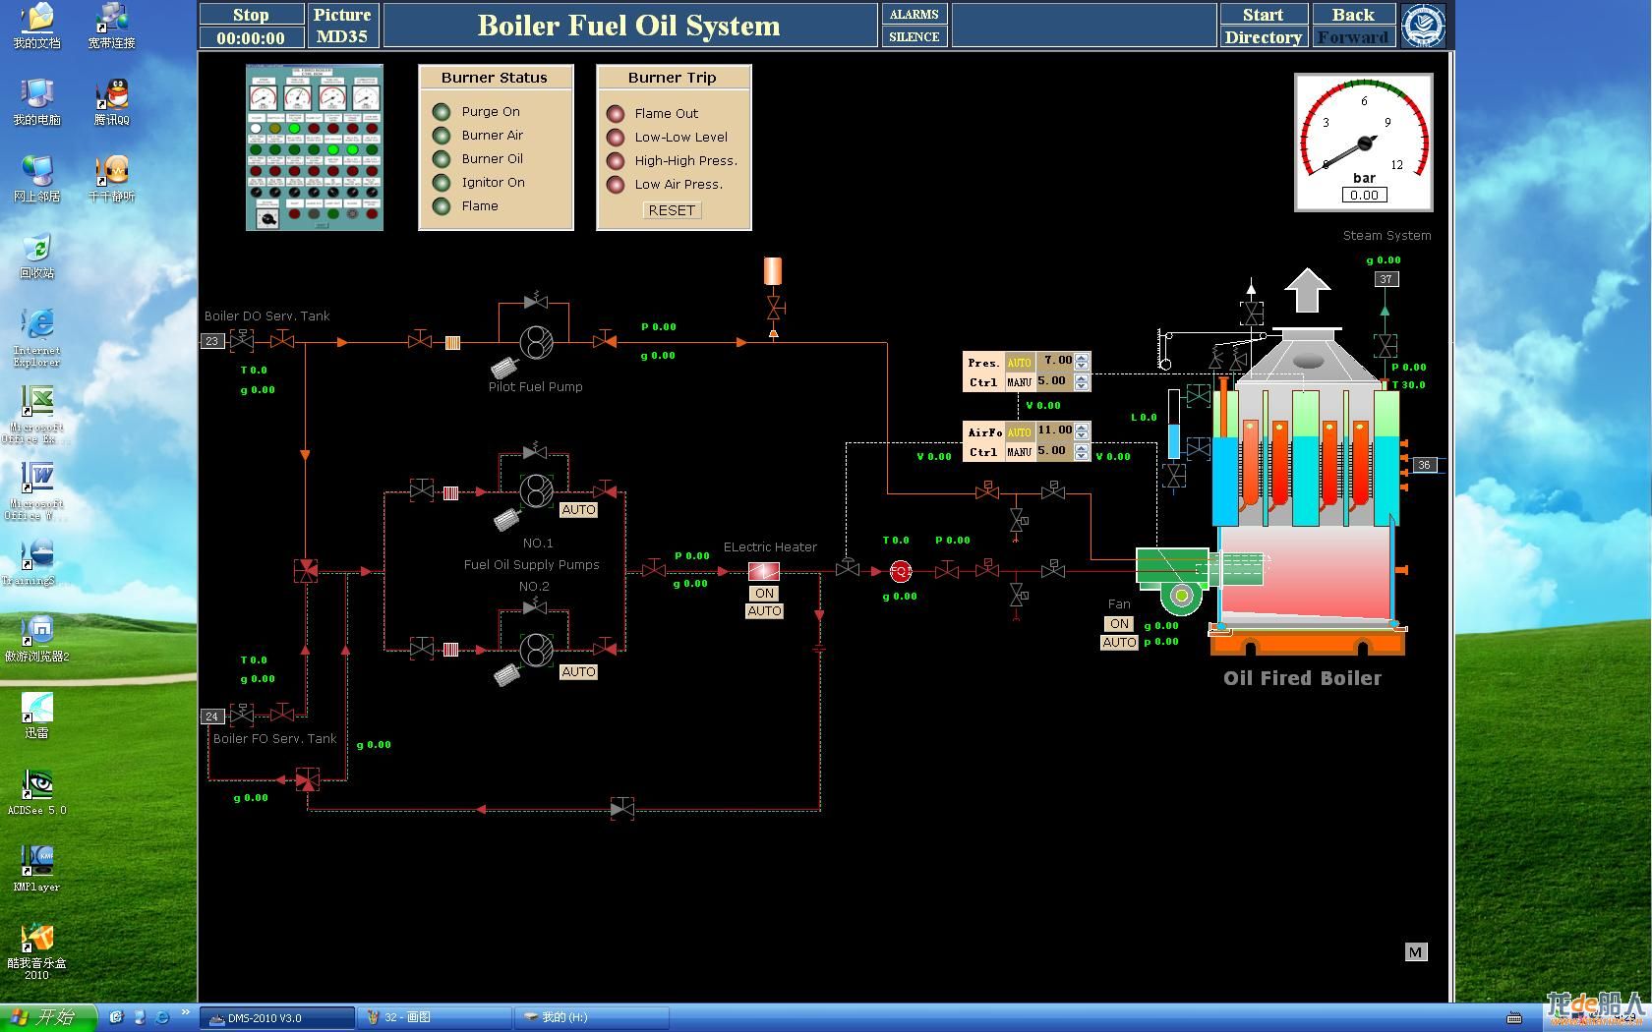Click the Pilot Fuel Pump motor symbol

click(x=504, y=368)
